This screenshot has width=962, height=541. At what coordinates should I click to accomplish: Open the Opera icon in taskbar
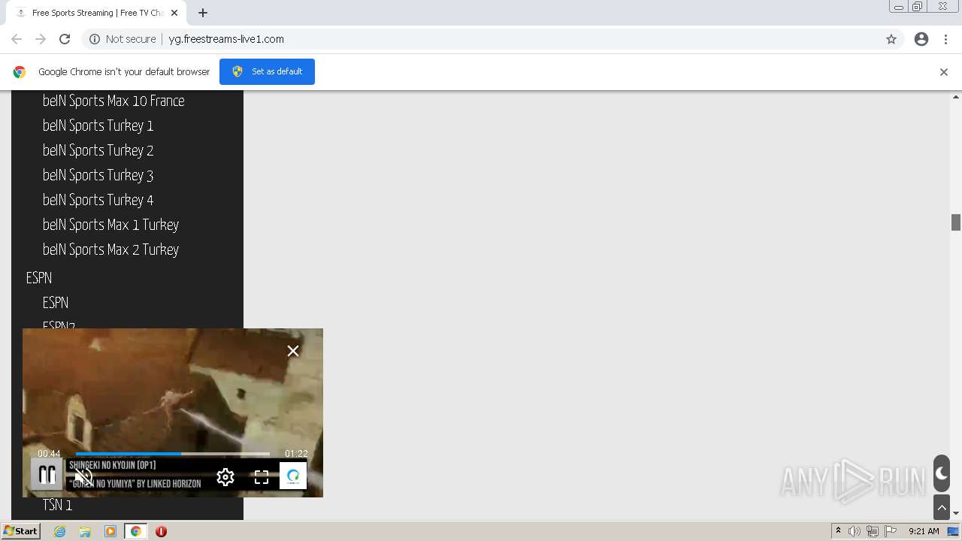pos(161,531)
